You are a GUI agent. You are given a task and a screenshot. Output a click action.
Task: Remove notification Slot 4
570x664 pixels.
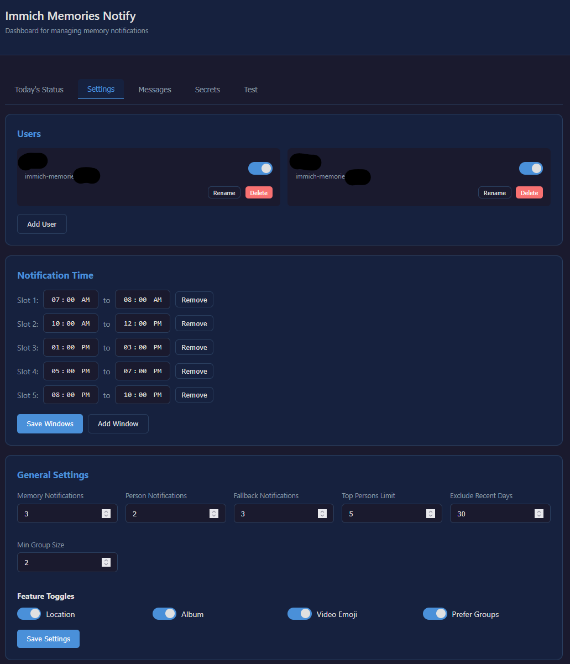point(194,371)
